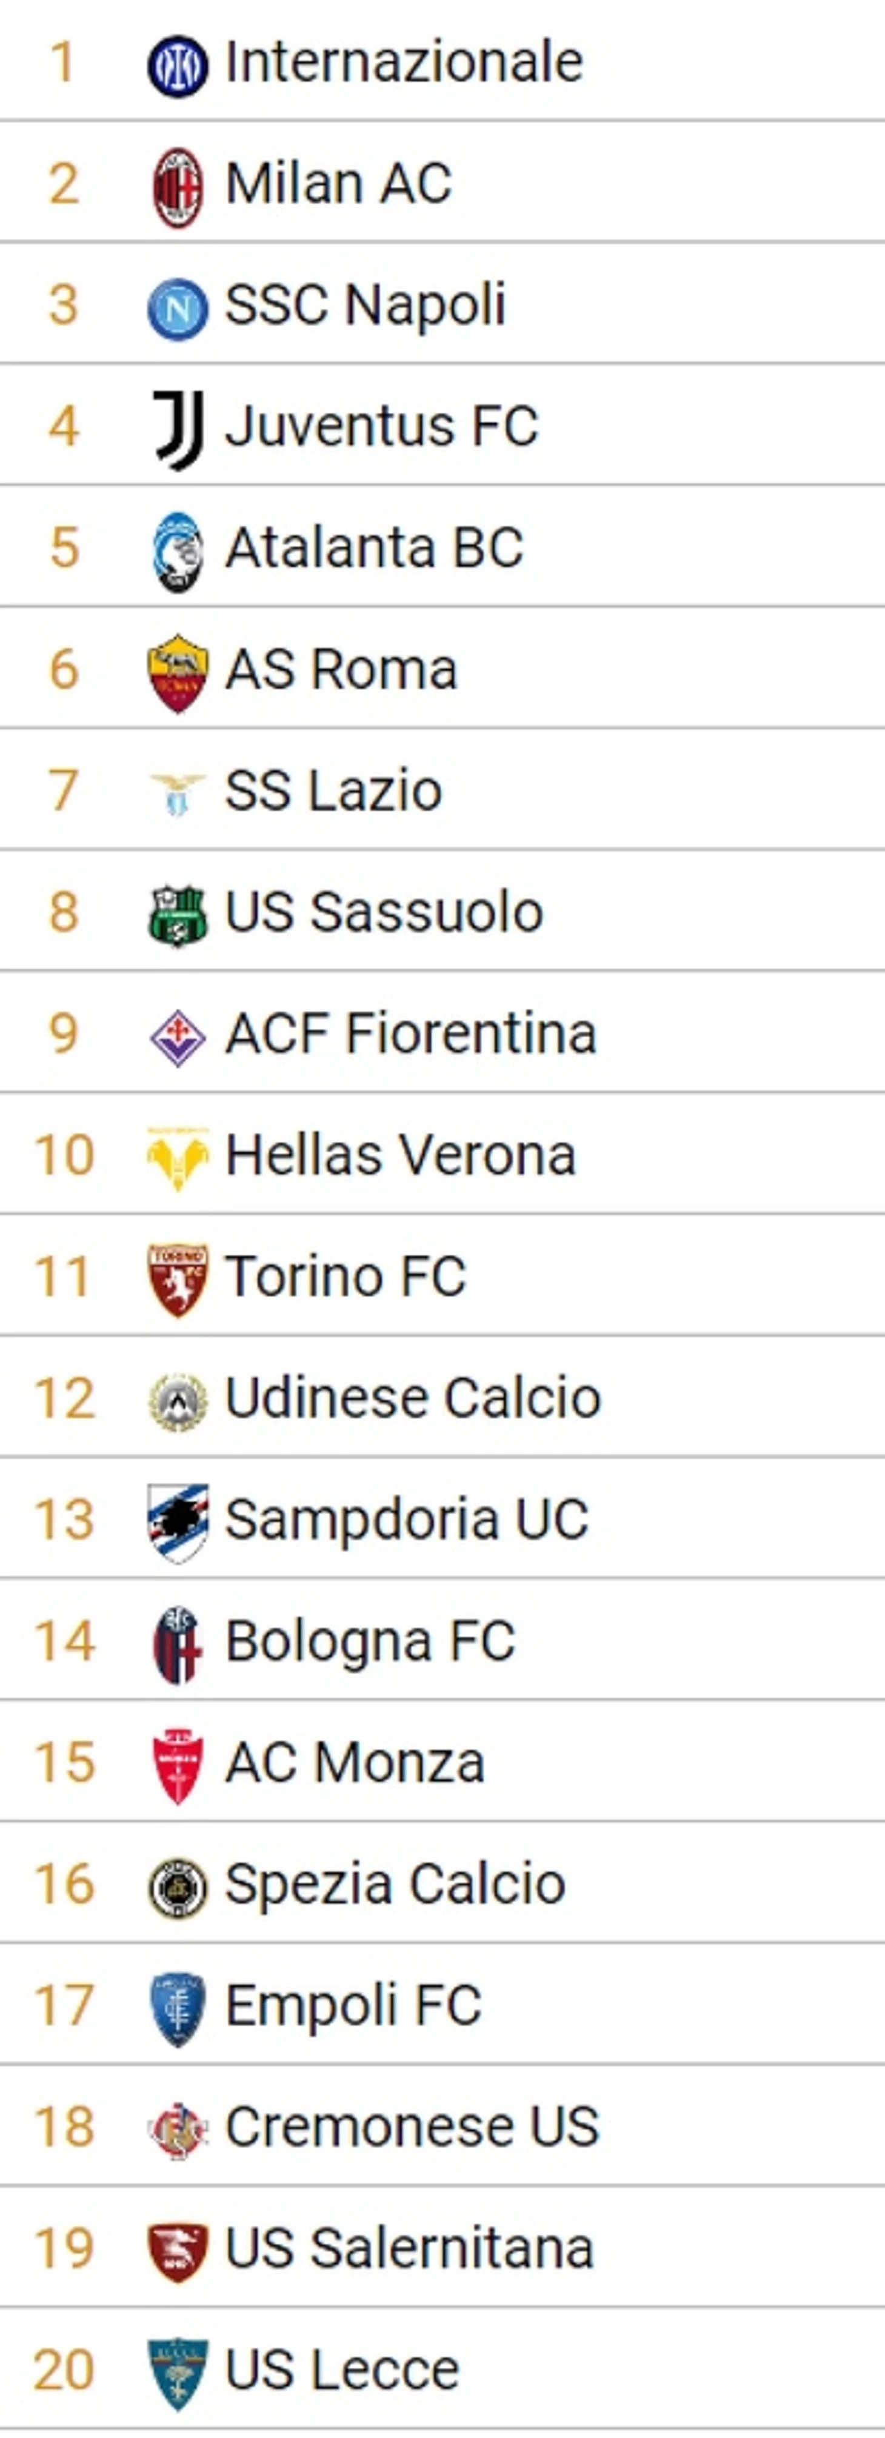The image size is (885, 2438).
Task: Select rank number 20 beside US Lecce
Action: click(64, 2370)
